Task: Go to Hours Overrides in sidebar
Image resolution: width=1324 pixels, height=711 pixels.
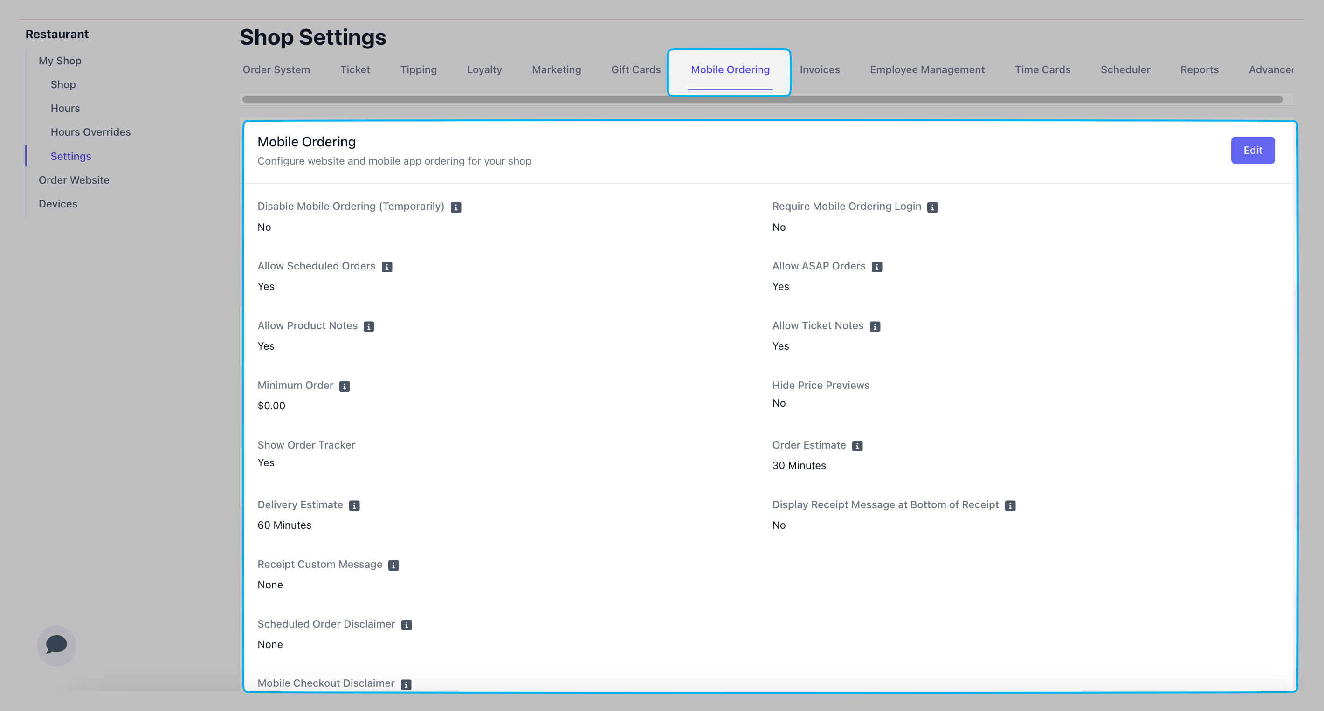Action: coord(90,132)
